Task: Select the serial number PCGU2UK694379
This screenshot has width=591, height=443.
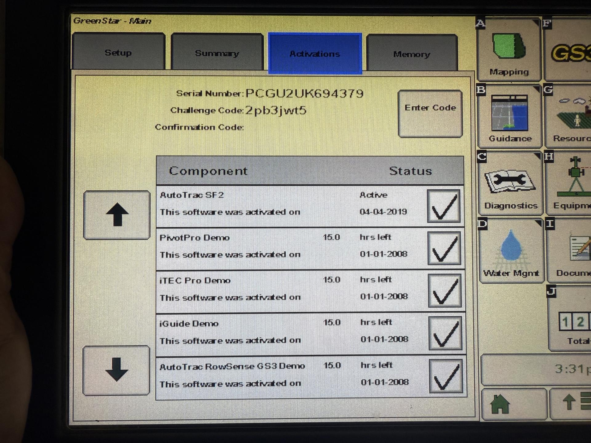Action: pos(304,93)
